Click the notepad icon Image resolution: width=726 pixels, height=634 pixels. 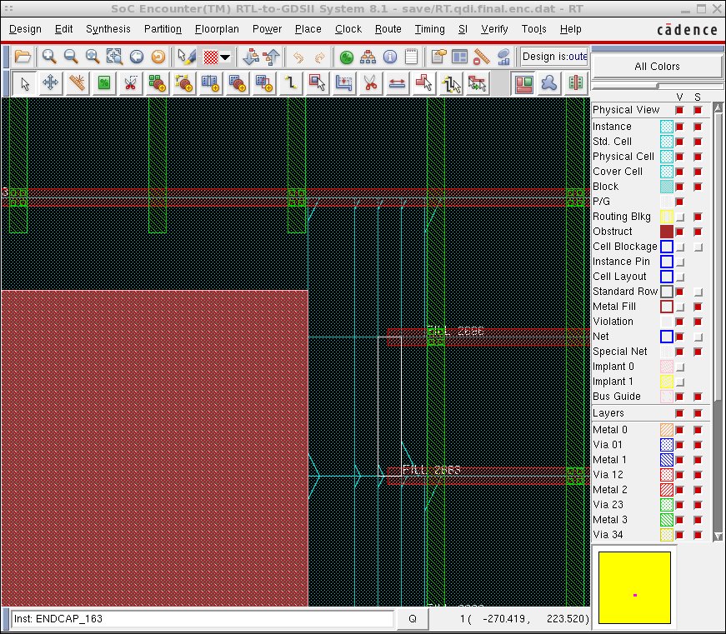[411, 57]
